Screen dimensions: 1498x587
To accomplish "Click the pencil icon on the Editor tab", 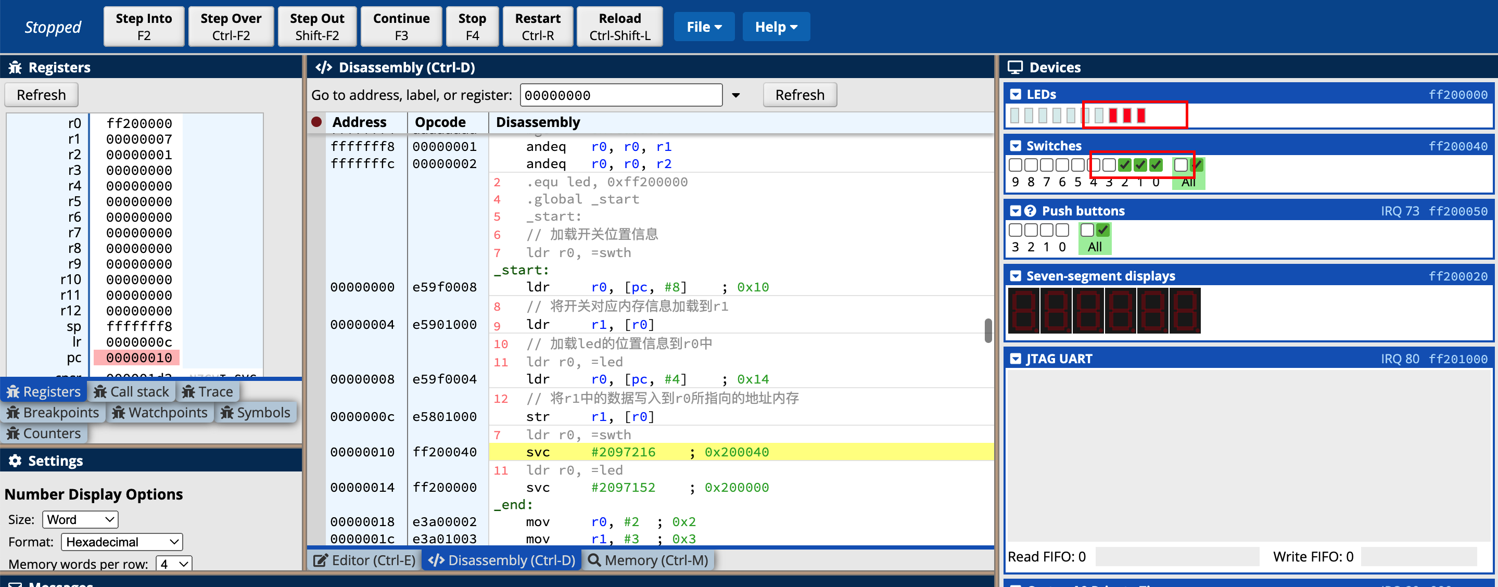I will click(320, 560).
